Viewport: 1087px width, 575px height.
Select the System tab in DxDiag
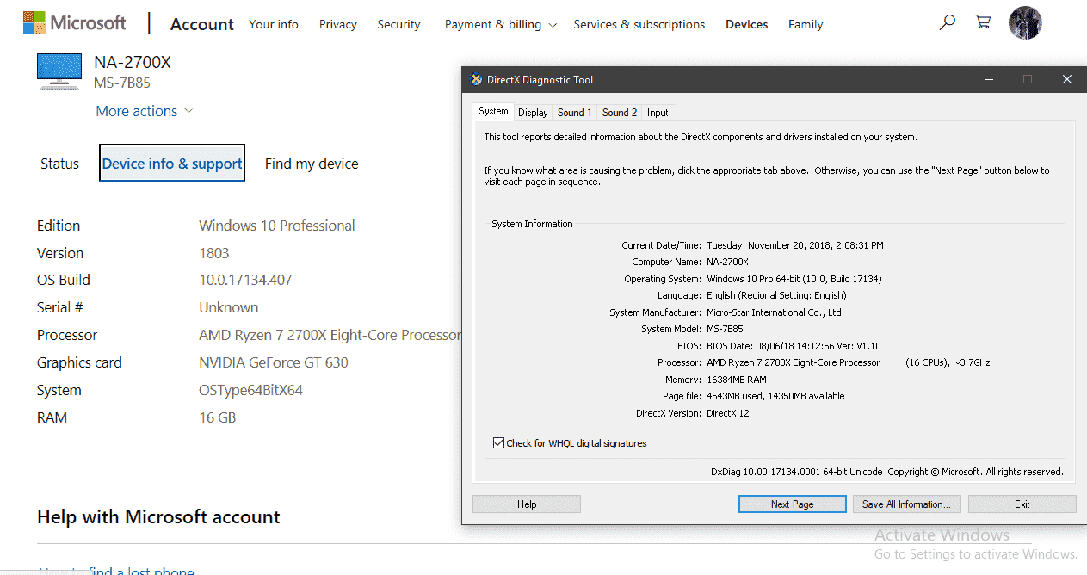493,111
